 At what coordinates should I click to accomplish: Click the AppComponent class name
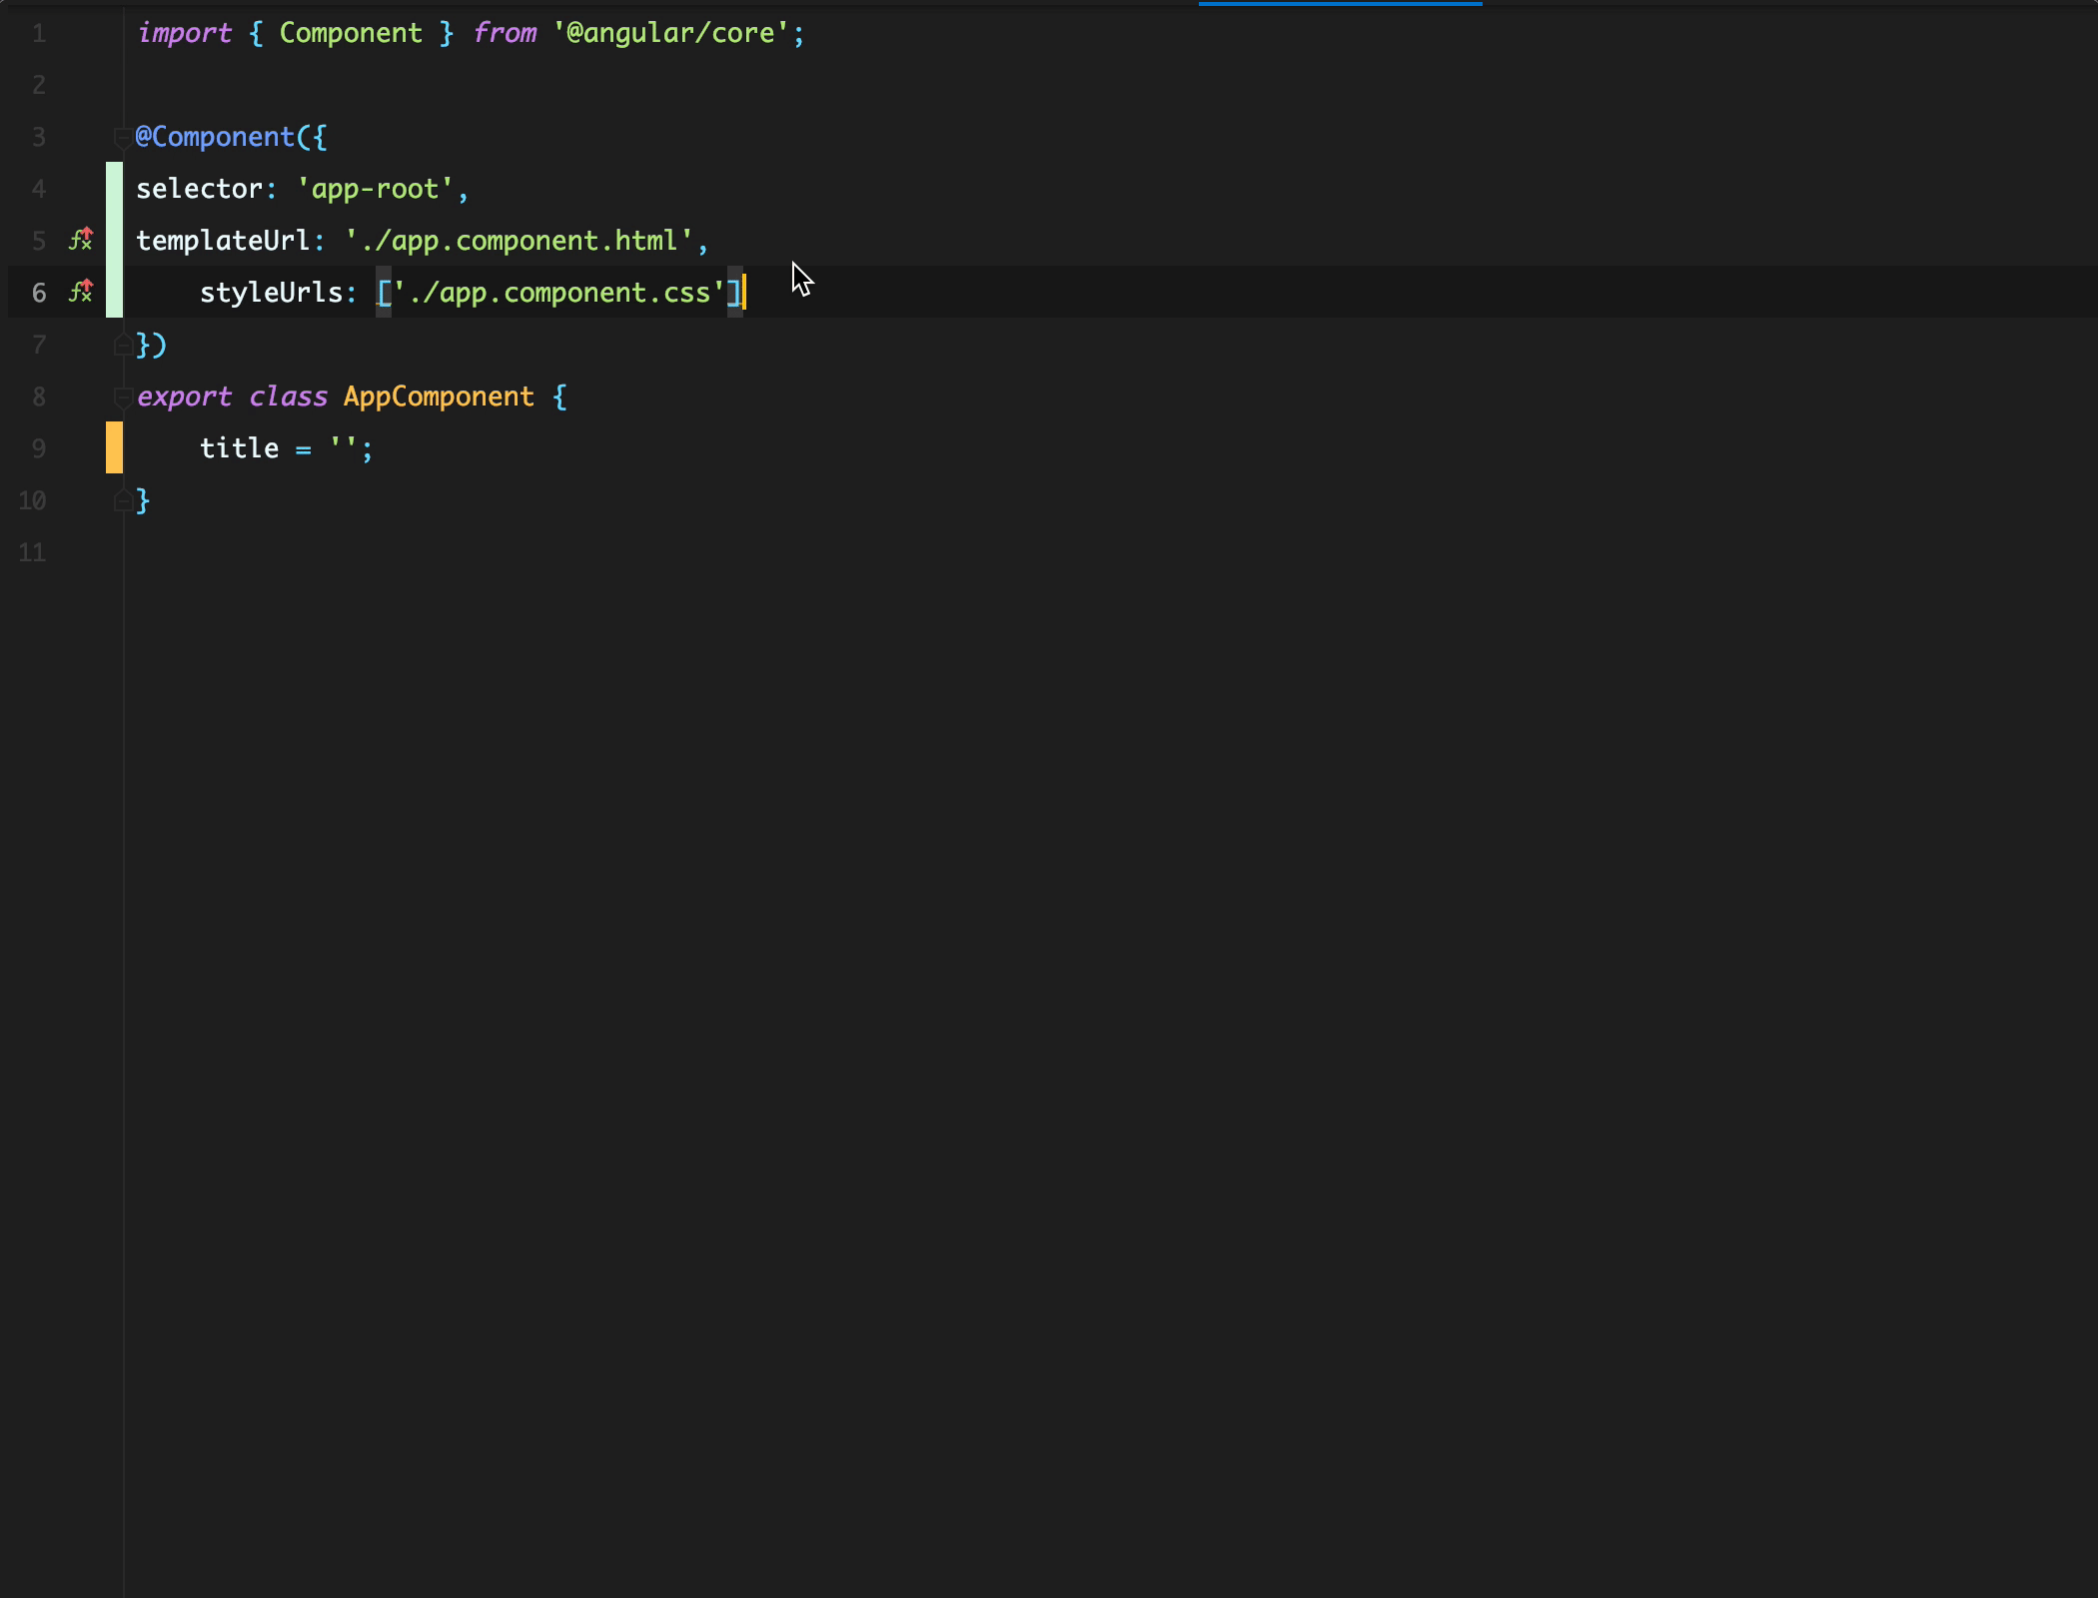(438, 397)
